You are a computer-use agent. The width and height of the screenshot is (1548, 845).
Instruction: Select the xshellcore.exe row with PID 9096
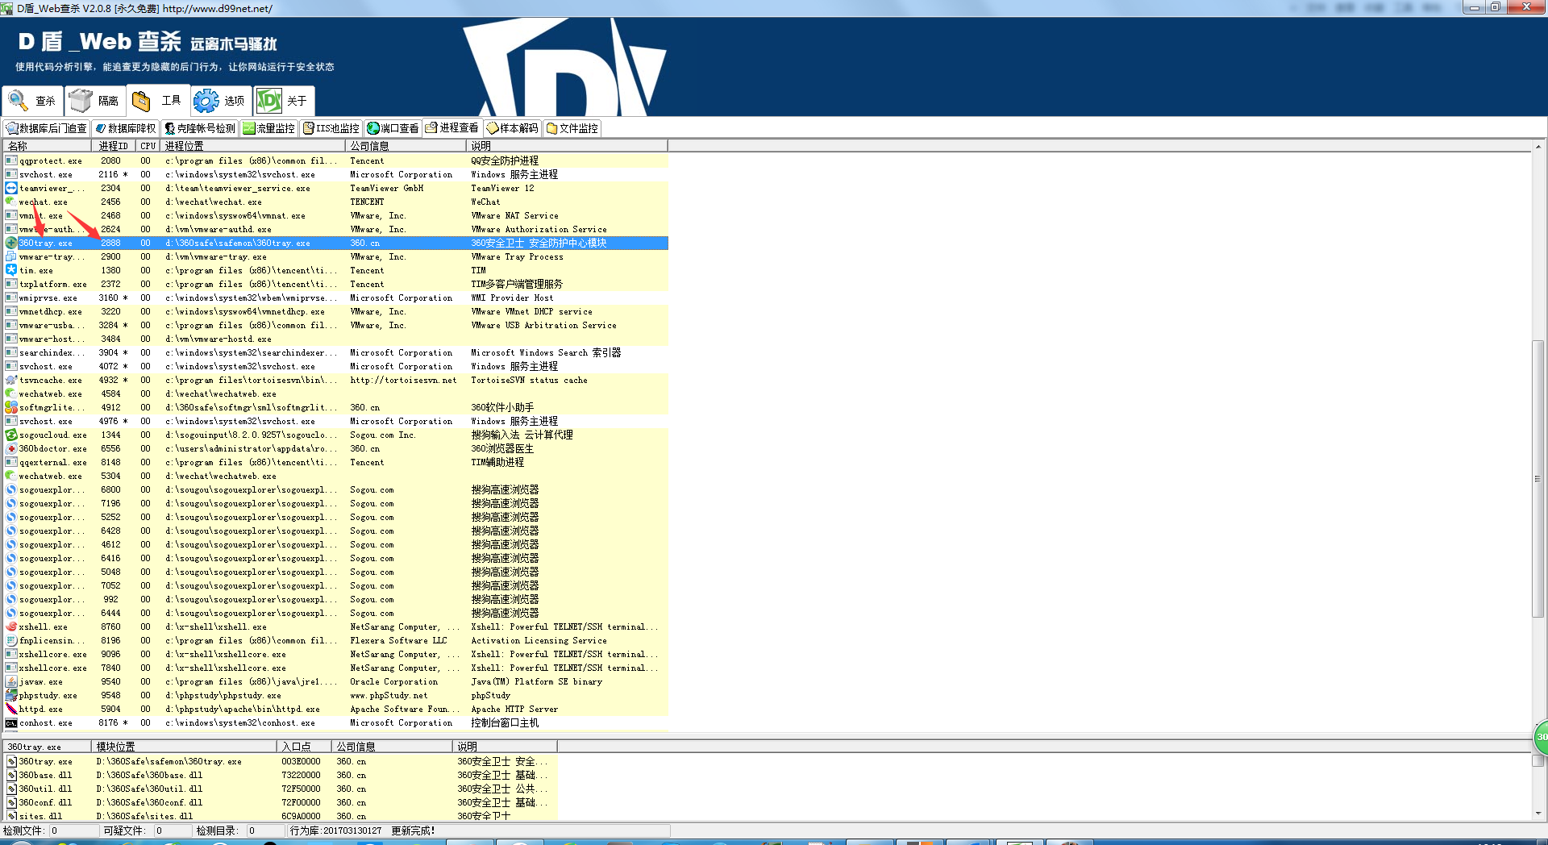(x=335, y=654)
